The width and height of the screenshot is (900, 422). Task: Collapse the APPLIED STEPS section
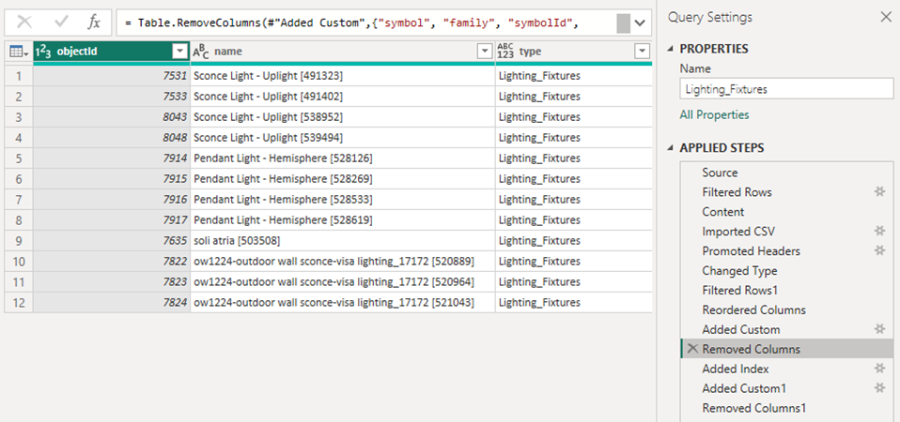tap(671, 148)
